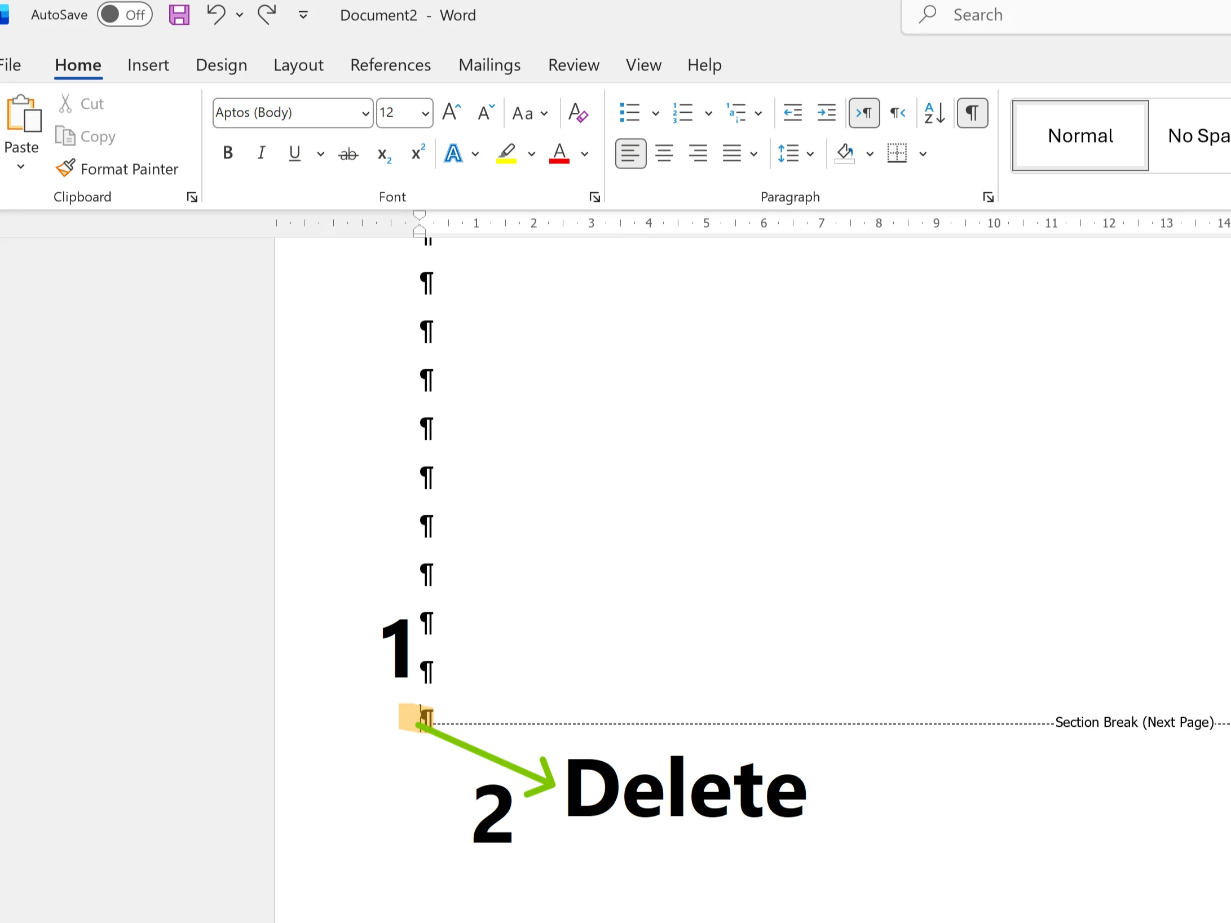The width and height of the screenshot is (1231, 923).
Task: Toggle strikethrough formatting
Action: click(348, 154)
